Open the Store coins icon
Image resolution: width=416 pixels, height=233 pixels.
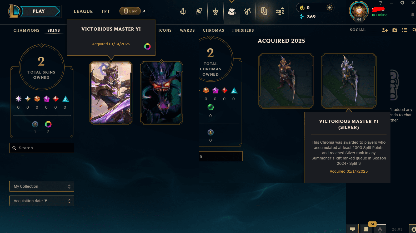pos(280,11)
